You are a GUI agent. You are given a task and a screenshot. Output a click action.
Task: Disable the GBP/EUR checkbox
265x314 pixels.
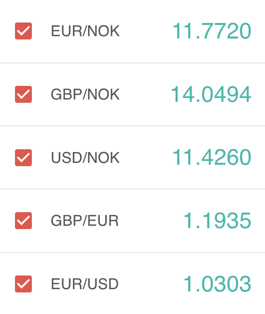pos(23,220)
